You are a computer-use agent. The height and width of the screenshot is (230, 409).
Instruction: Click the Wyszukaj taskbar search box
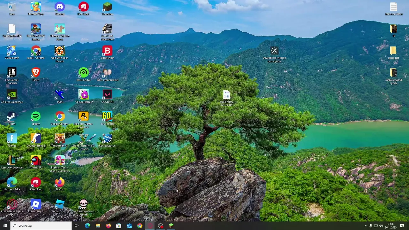41,226
